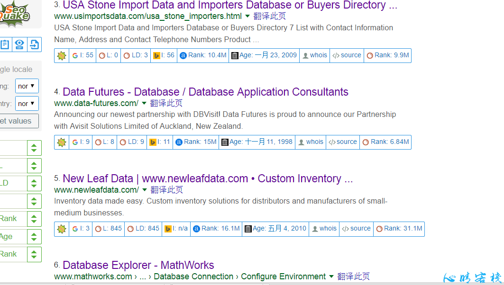
Task: Click the export-to-file arrow icon
Action: point(34,45)
